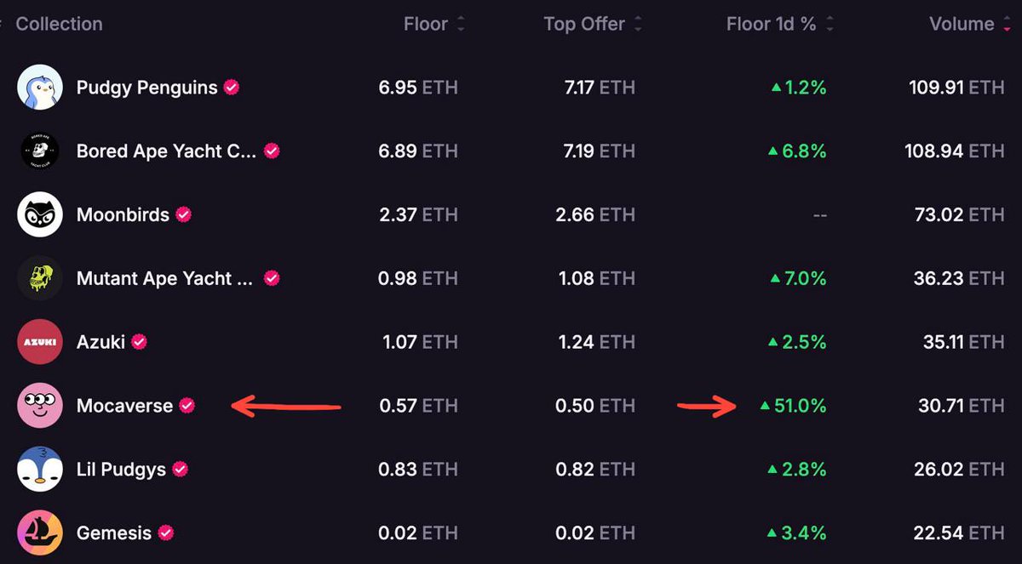The height and width of the screenshot is (564, 1022).
Task: Sort by the Floor column arrows
Action: coord(461,24)
